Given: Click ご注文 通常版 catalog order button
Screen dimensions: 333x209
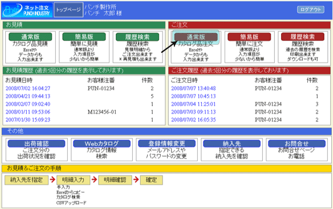Looking at the screenshot, I should pos(196,37).
